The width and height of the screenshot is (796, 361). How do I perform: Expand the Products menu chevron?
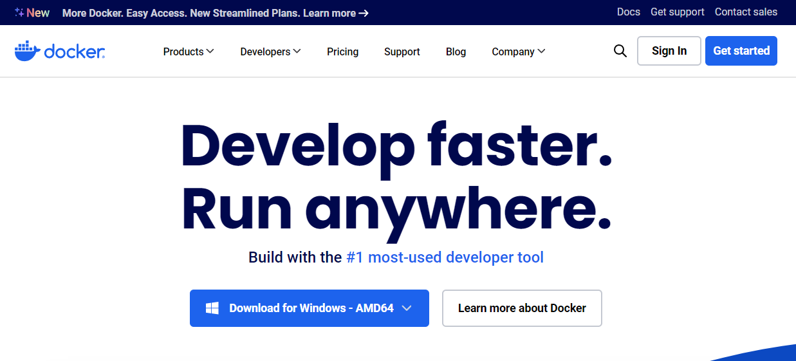[x=210, y=51]
